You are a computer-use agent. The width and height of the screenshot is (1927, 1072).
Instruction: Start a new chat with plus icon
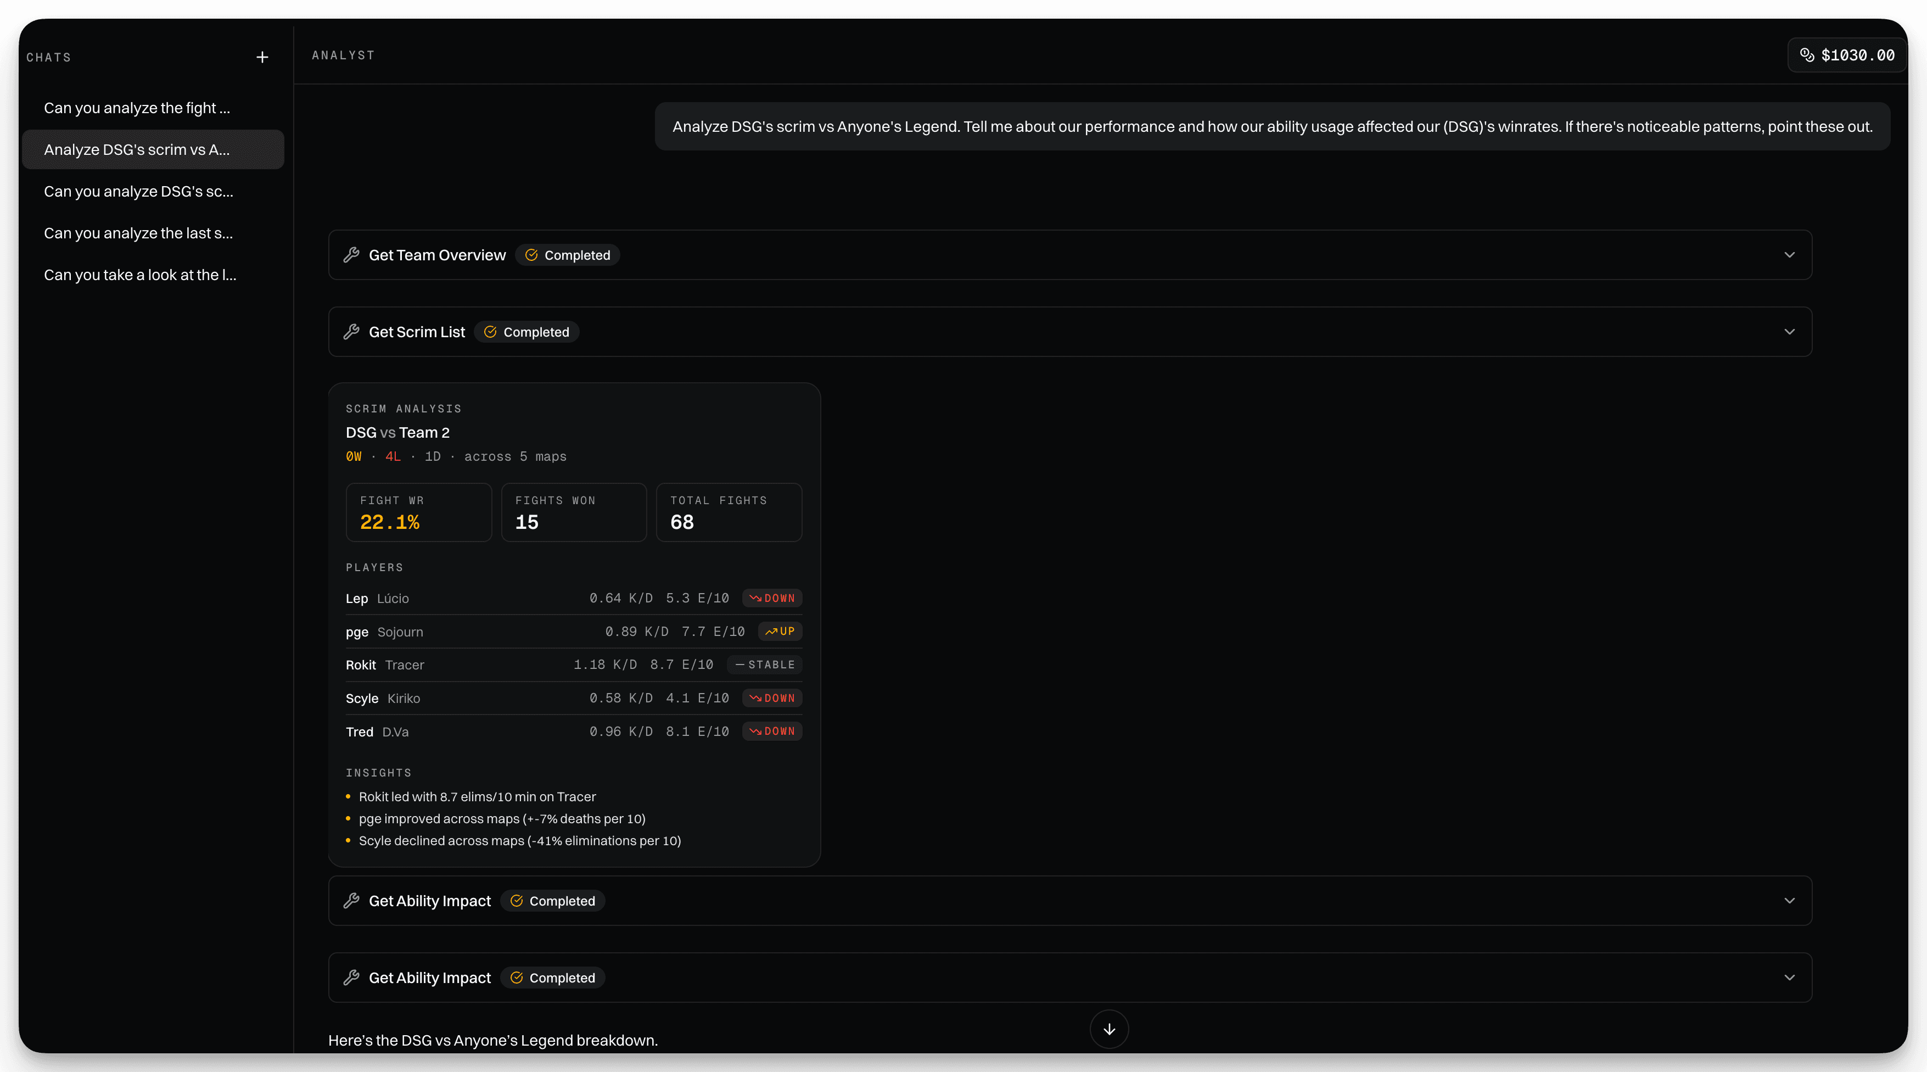[262, 57]
